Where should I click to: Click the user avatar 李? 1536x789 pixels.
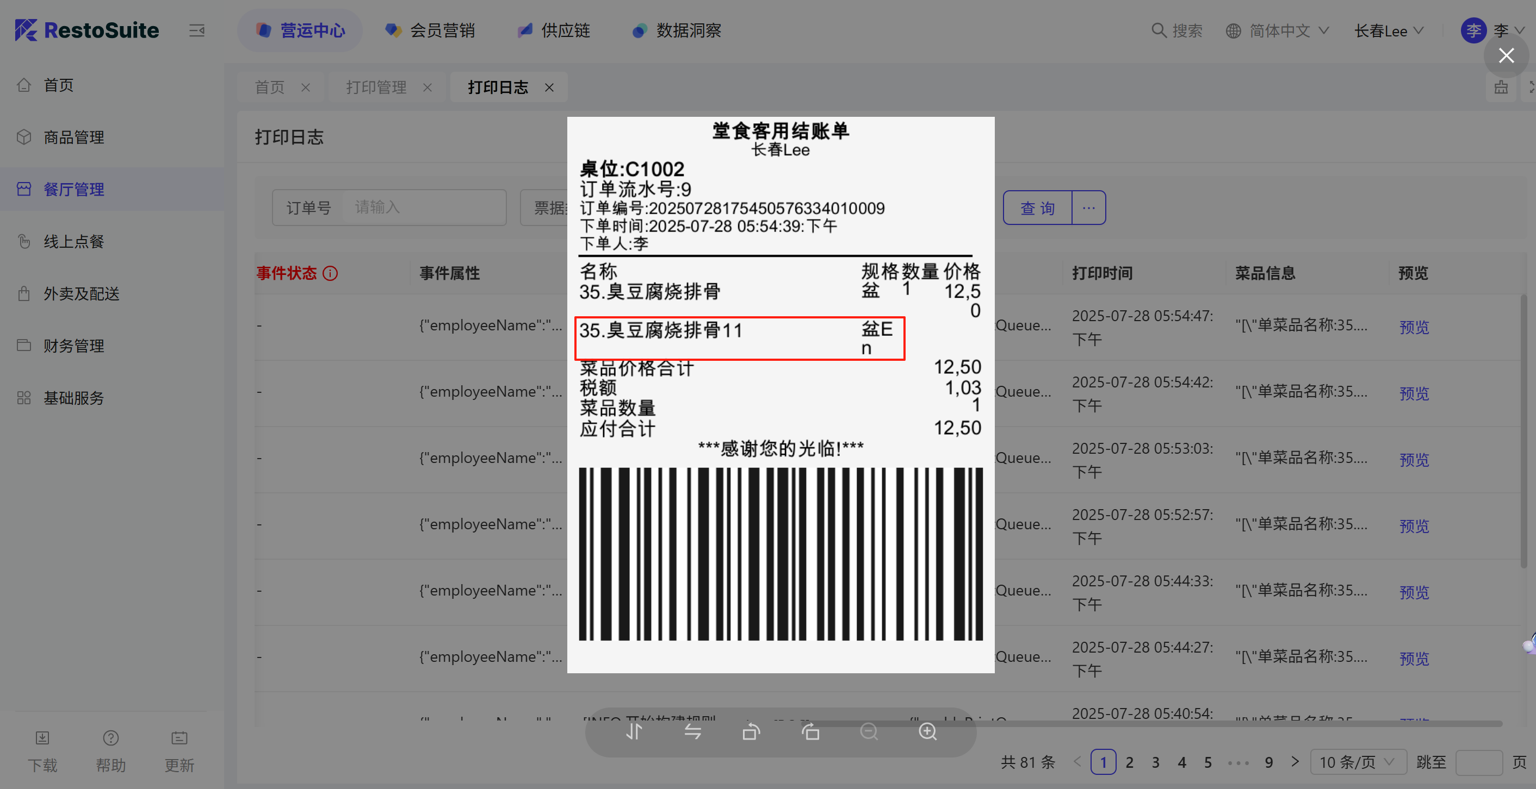coord(1473,30)
